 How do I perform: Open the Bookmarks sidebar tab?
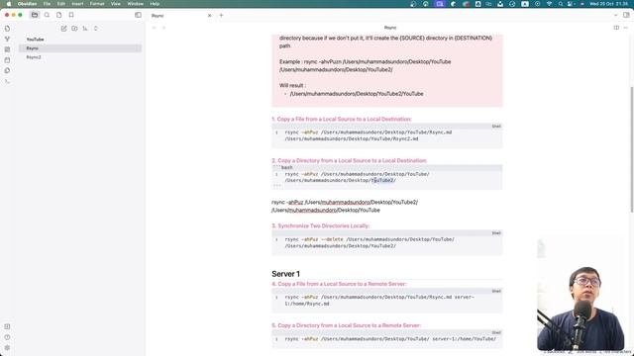pyautogui.click(x=71, y=15)
